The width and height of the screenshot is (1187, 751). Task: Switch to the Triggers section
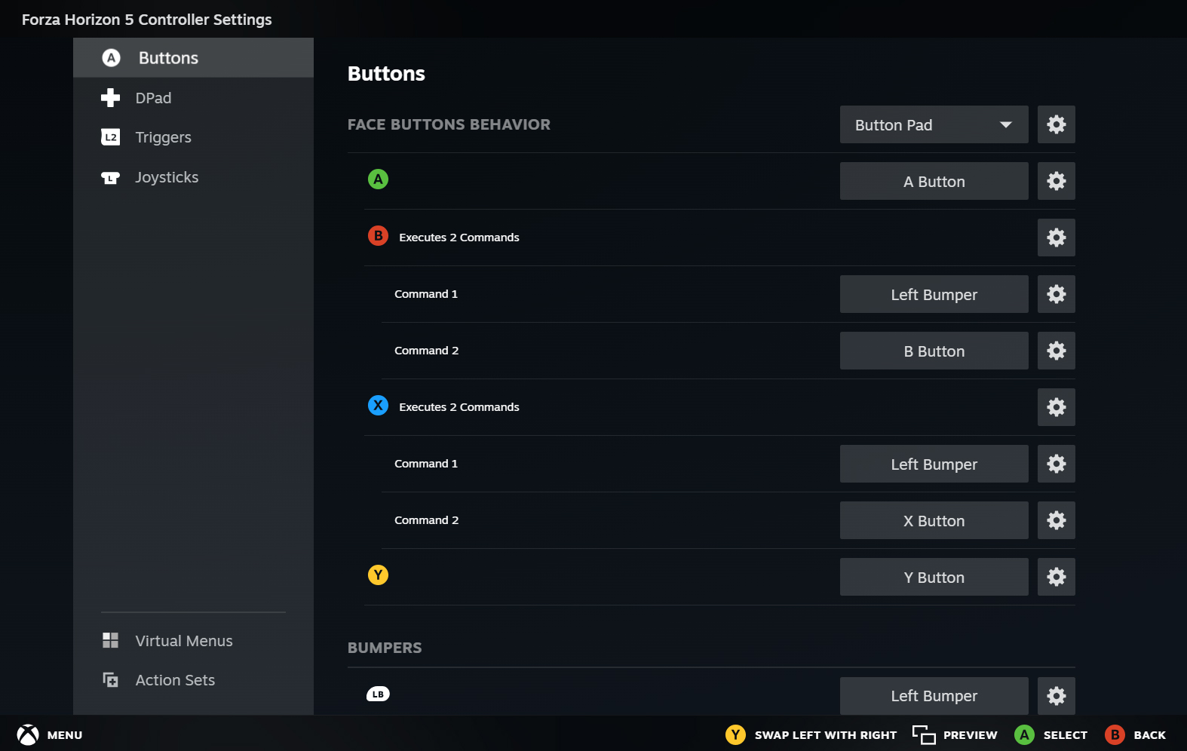click(163, 137)
